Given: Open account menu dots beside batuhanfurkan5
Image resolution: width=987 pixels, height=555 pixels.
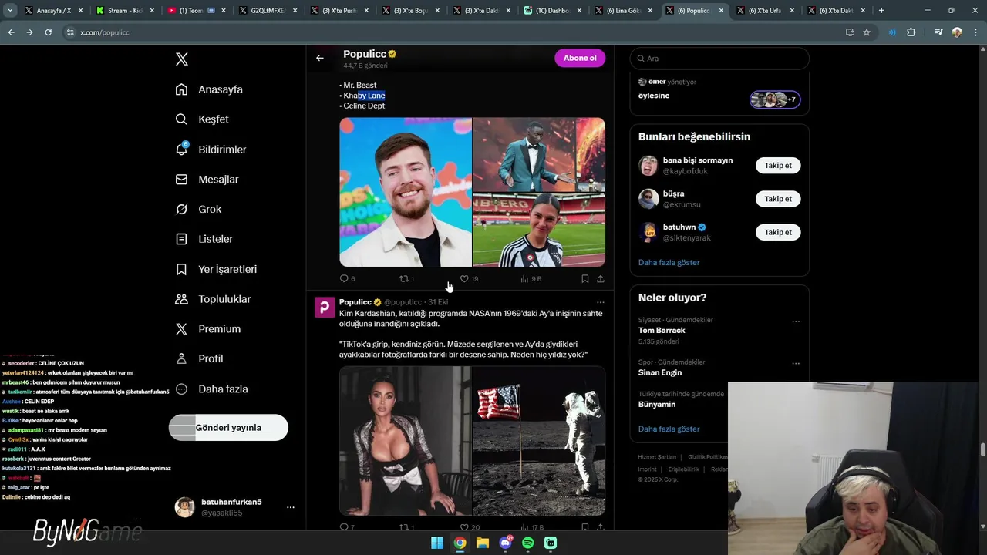Looking at the screenshot, I should 291,507.
